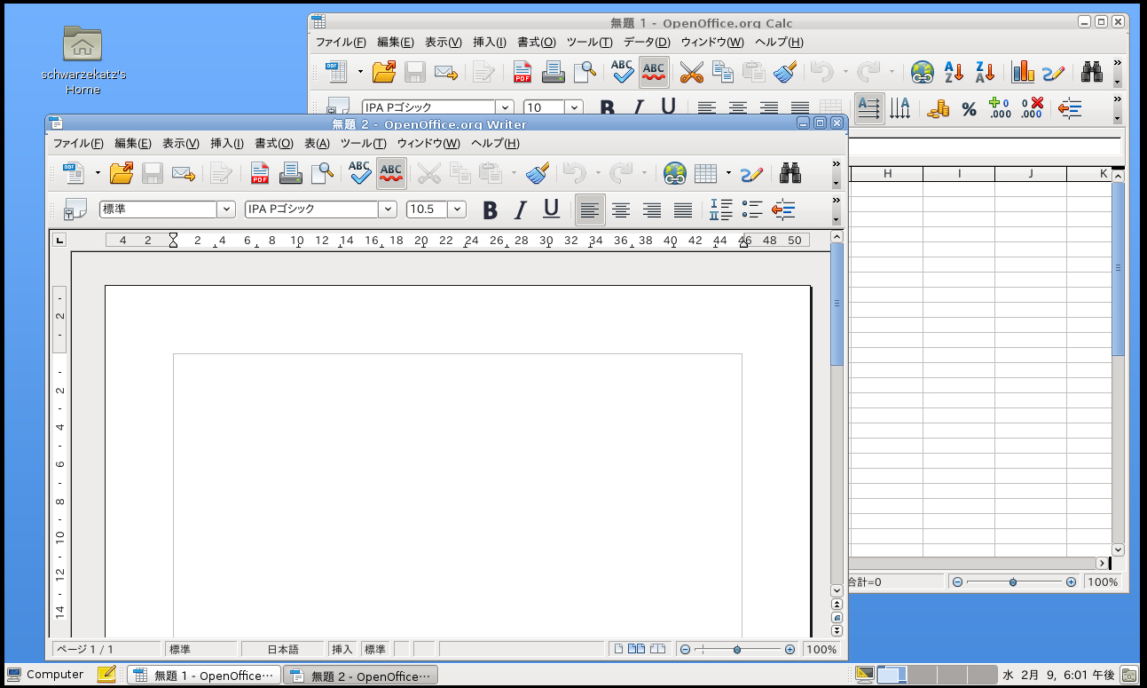Expand Calc standard toolbar overflow chevron
This screenshot has width=1147, height=688.
1117,62
